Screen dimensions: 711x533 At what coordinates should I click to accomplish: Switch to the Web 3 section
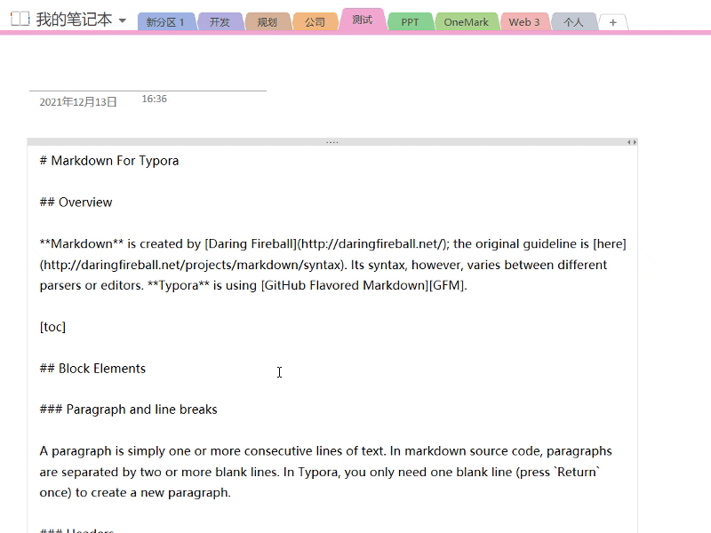(x=524, y=21)
